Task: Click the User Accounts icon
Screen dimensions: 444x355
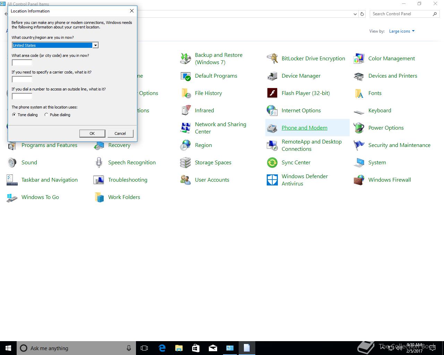Action: [x=186, y=180]
